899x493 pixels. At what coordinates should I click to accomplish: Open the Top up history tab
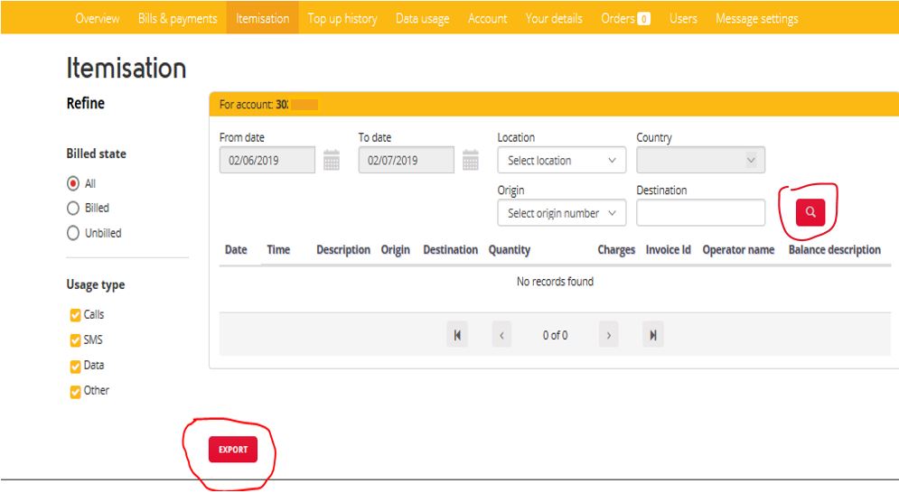[342, 18]
